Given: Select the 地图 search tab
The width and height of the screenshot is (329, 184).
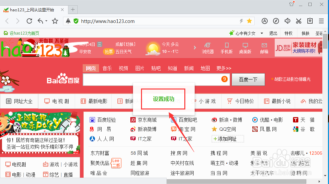Looking at the screenshot, I should (205, 68).
